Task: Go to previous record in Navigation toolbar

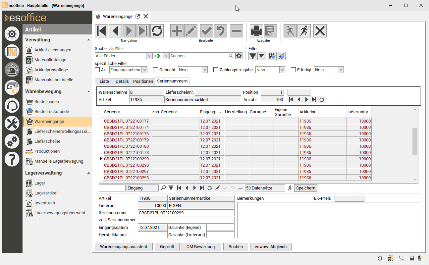Action: [x=115, y=31]
